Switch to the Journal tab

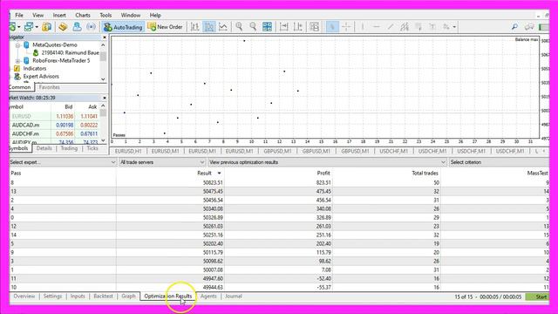[233, 297]
